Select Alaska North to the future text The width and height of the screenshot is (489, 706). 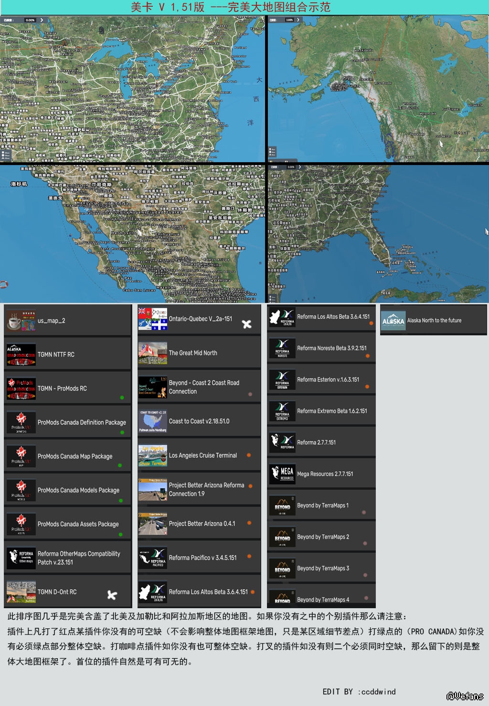pos(434,321)
